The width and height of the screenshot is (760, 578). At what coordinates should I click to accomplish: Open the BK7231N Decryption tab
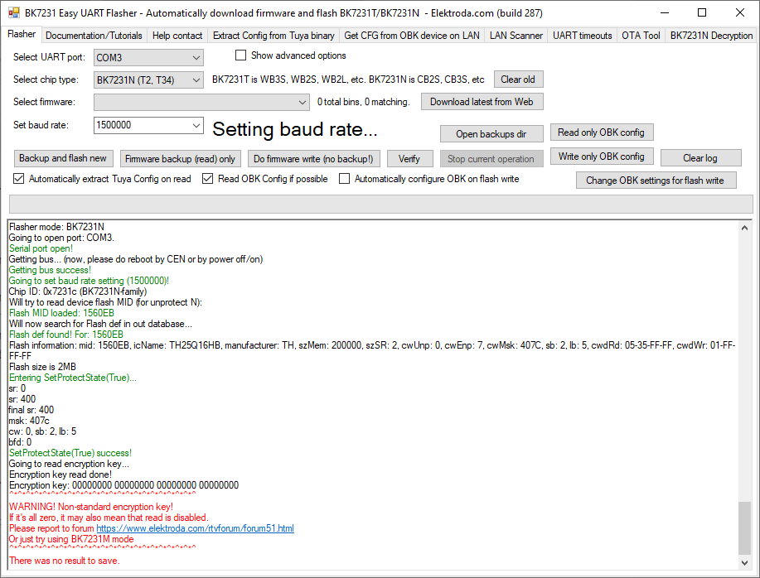pyautogui.click(x=711, y=36)
